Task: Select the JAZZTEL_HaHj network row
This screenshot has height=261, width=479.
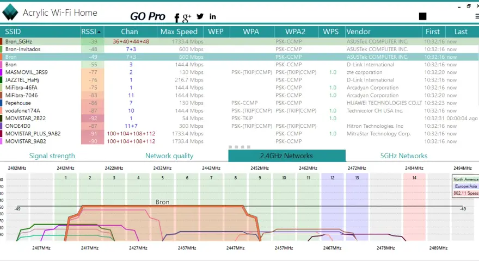Action: (239, 80)
